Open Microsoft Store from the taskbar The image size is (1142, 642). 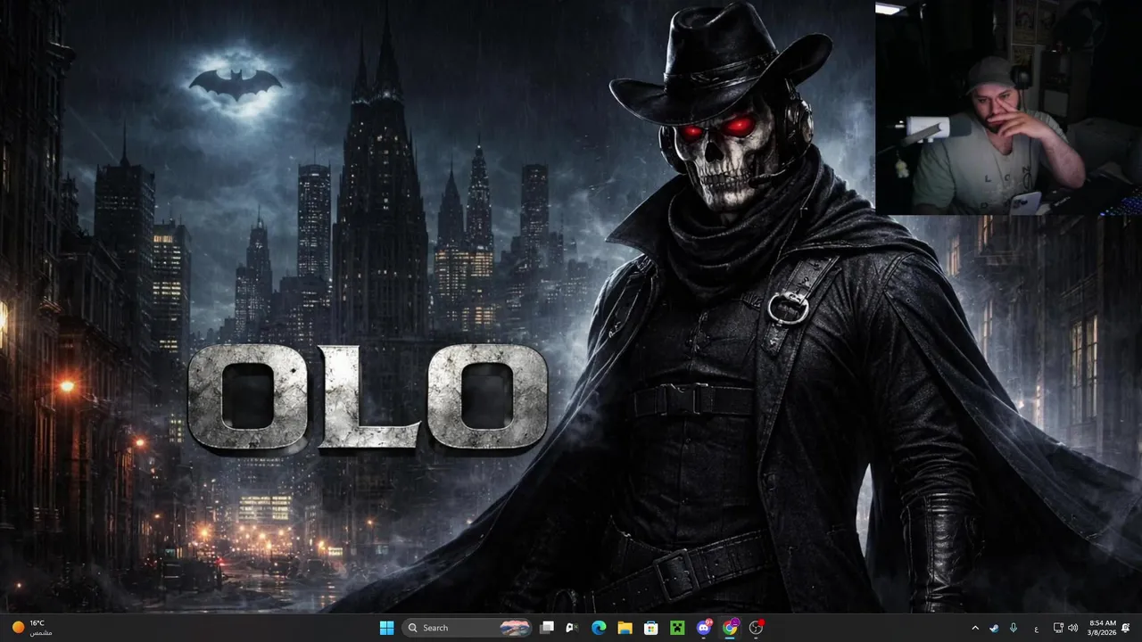(x=651, y=628)
